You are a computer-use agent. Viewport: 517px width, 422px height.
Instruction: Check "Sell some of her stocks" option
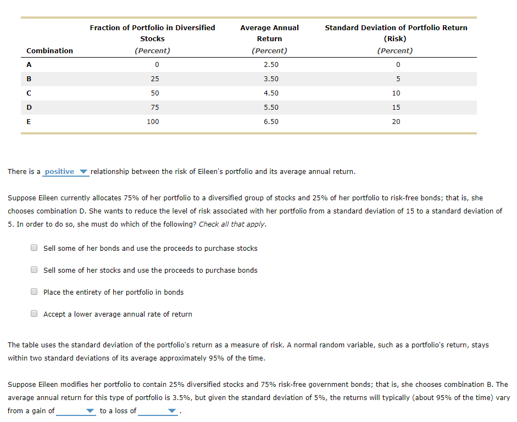pos(34,269)
